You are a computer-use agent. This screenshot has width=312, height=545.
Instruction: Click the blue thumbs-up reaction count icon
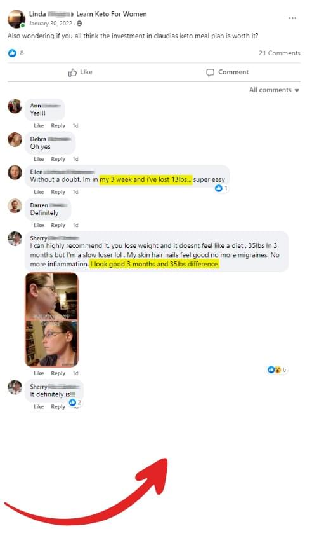pyautogui.click(x=12, y=53)
